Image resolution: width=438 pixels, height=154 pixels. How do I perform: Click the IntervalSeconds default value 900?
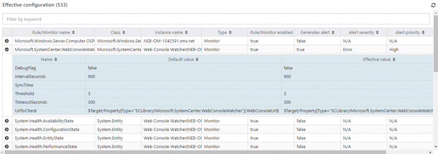[x=92, y=77]
